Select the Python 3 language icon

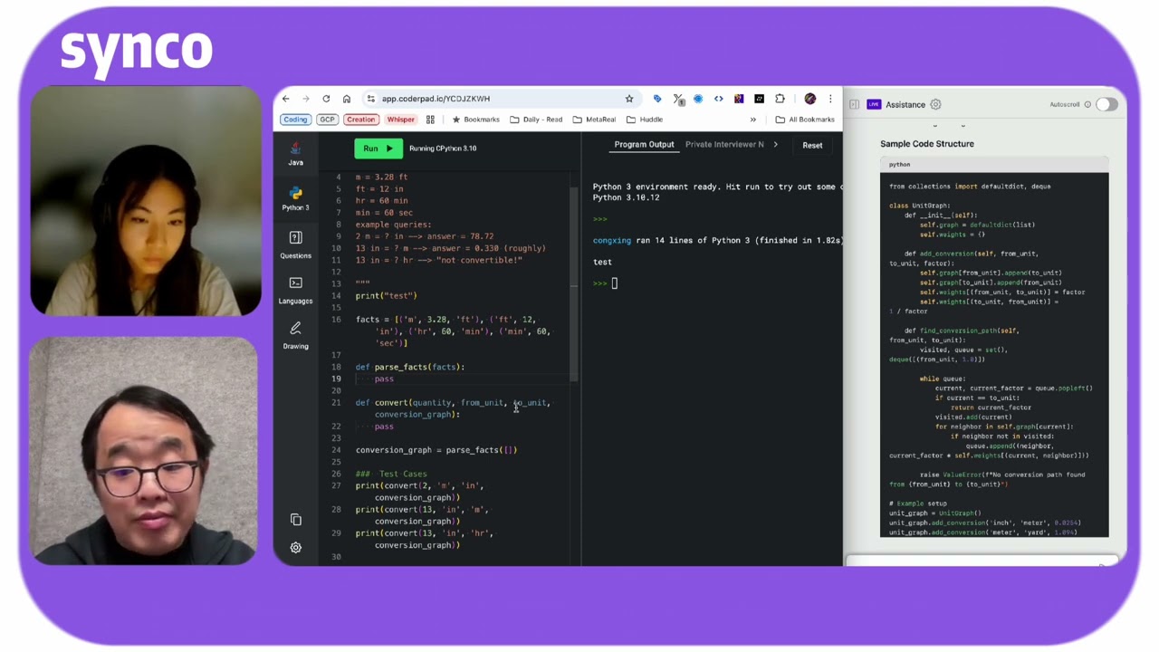295,198
